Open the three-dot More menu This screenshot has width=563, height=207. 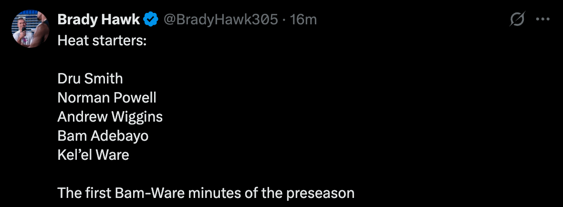pos(543,20)
